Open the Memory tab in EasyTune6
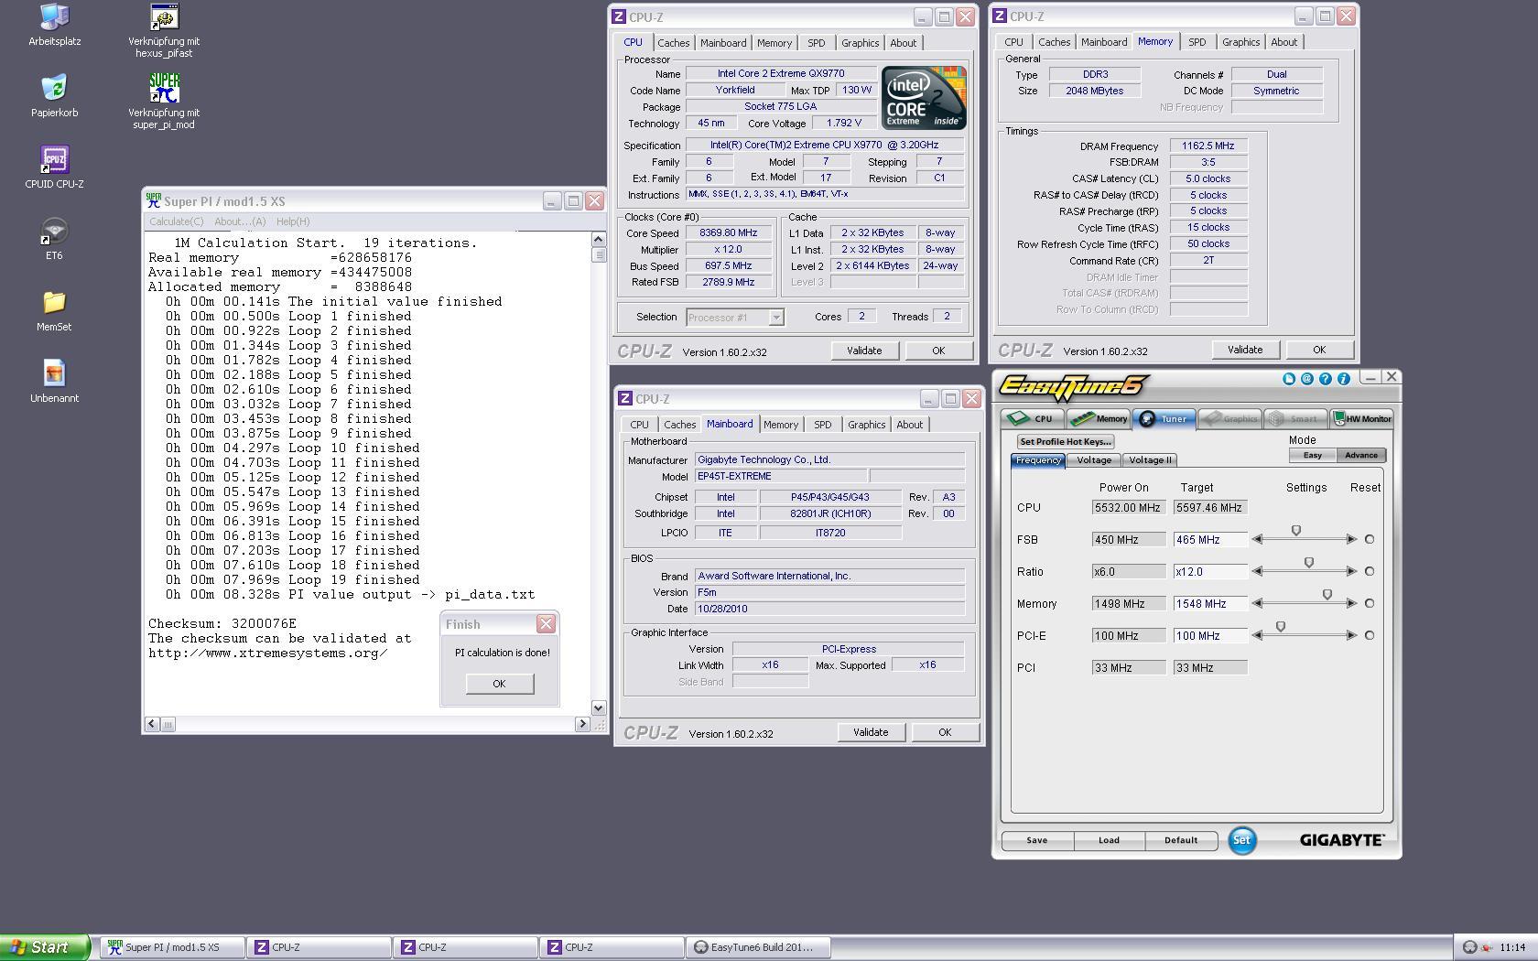 click(1099, 419)
